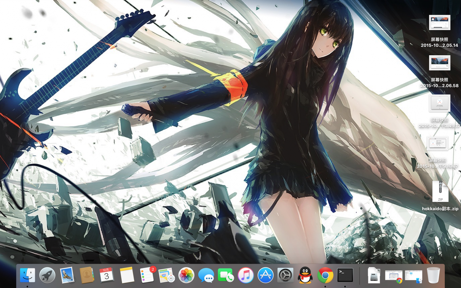Open the Contacts address book icon
The image size is (461, 288).
tap(87, 275)
